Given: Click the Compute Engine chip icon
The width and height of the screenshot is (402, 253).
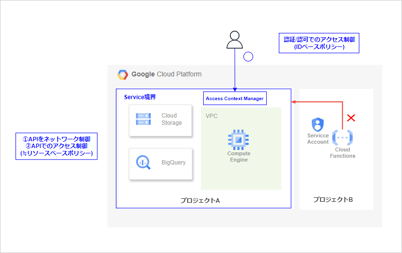Looking at the screenshot, I should click(x=239, y=140).
